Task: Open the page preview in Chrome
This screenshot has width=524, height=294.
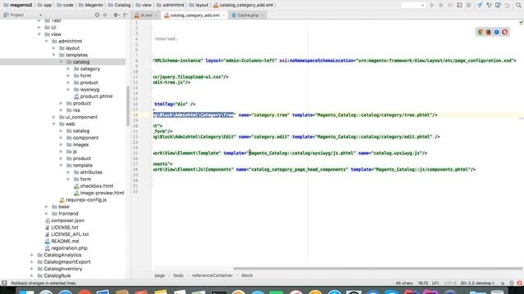Action: click(x=481, y=32)
